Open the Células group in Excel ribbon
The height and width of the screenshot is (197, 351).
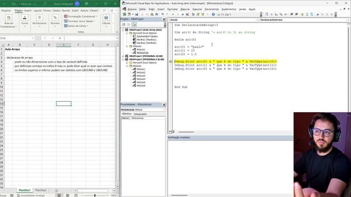(106, 21)
